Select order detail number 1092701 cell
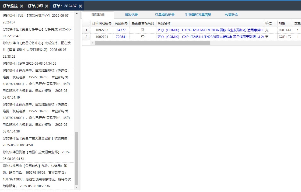This screenshot has height=192, width=301. click(x=102, y=37)
